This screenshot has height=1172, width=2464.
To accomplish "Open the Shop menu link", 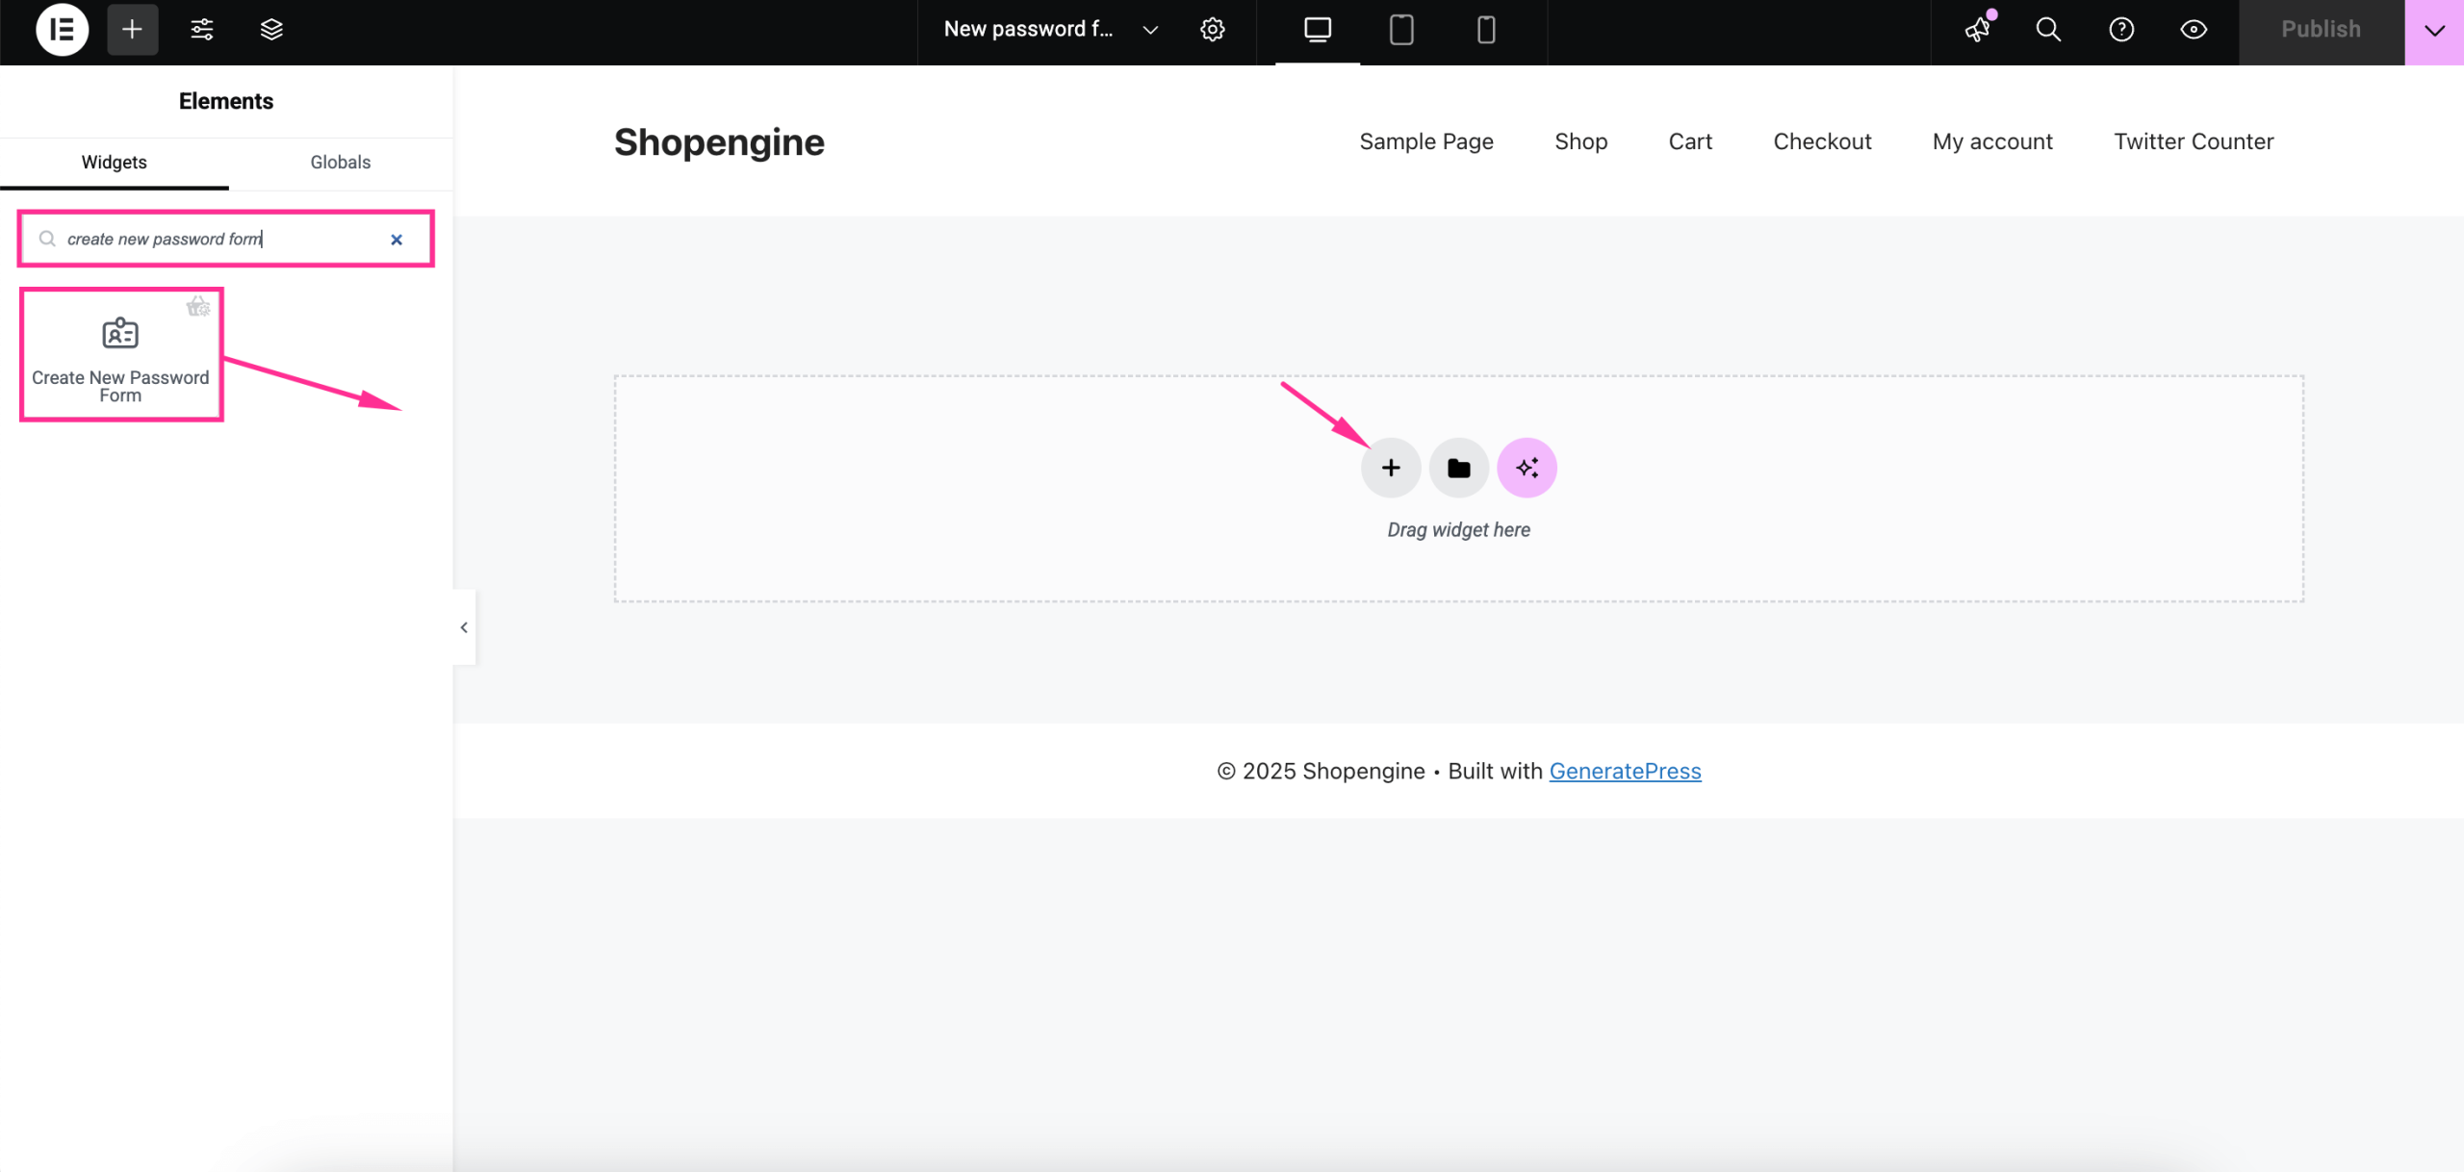I will 1580,141.
